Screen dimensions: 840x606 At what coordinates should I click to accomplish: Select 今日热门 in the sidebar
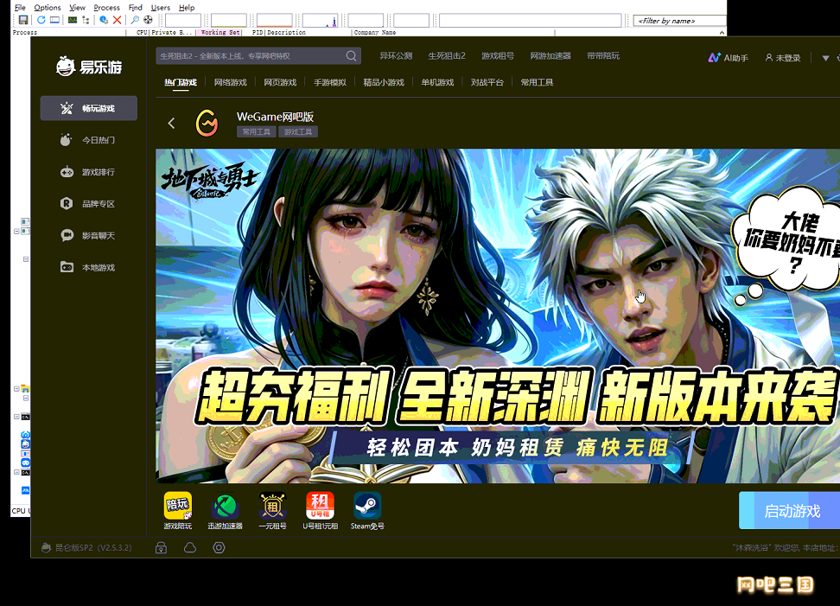[x=89, y=140]
